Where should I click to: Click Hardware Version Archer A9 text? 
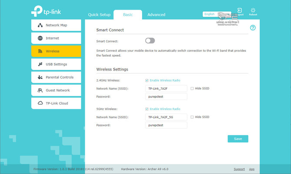(x=145, y=169)
